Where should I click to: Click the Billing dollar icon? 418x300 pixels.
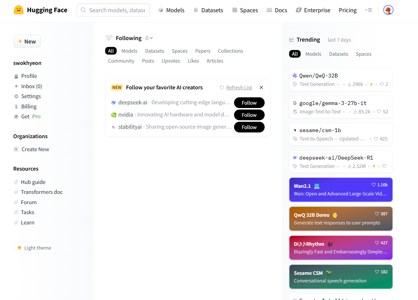pos(16,106)
